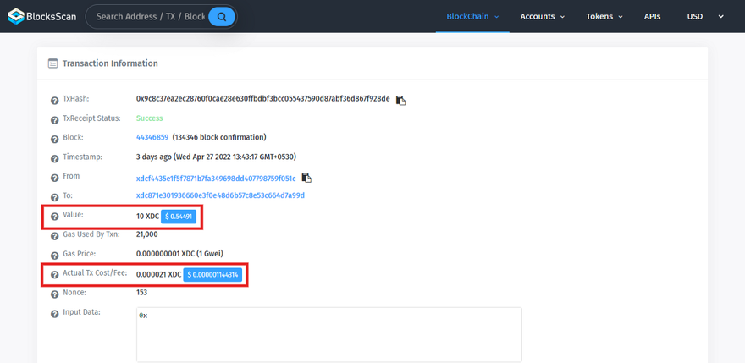
Task: Open the To address link
Action: click(x=220, y=195)
